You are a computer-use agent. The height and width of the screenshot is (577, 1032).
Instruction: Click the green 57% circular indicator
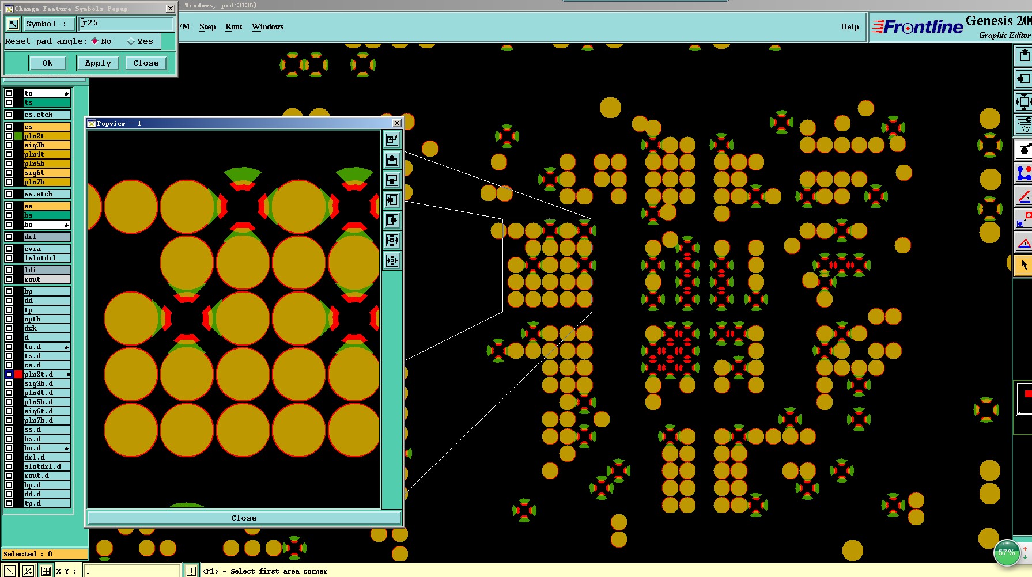coord(1007,552)
